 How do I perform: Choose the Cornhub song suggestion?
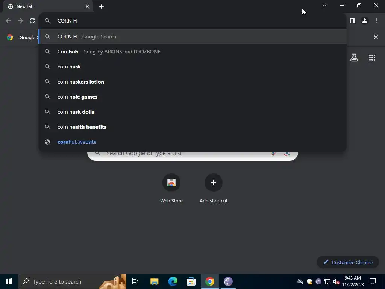[193, 52]
